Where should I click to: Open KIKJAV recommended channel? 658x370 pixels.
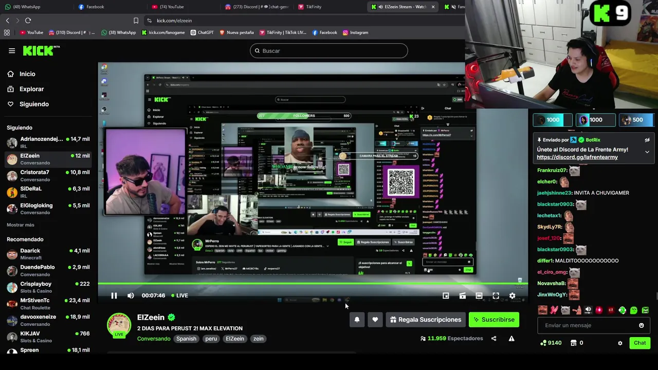(48, 337)
